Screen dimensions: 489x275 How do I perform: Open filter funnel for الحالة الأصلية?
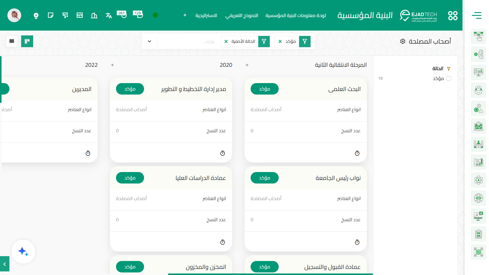click(264, 41)
